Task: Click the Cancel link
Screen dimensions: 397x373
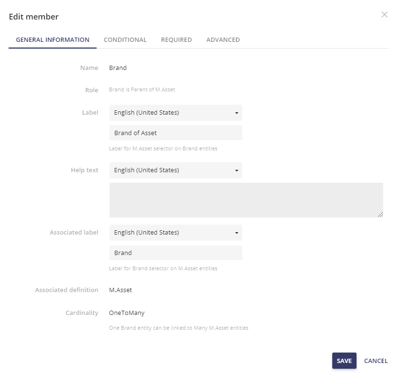Action: [376, 361]
